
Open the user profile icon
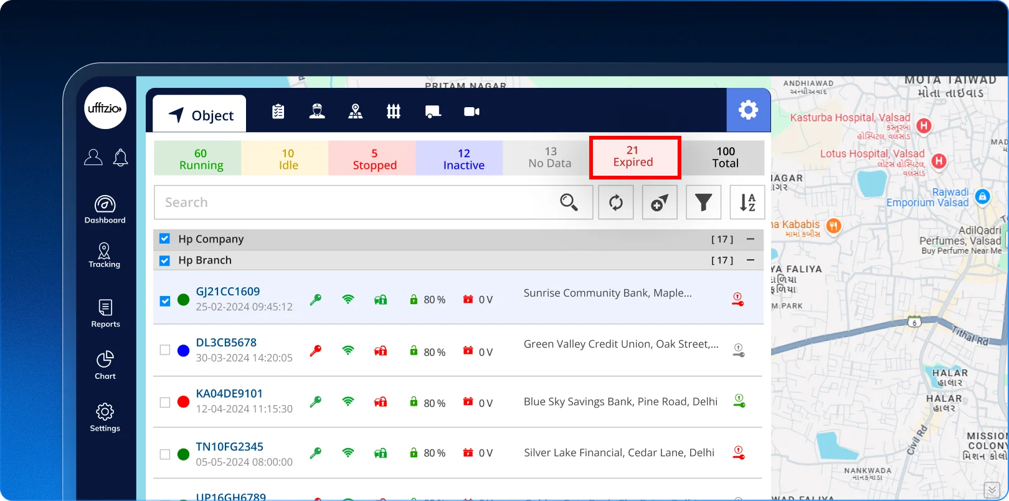coord(93,157)
